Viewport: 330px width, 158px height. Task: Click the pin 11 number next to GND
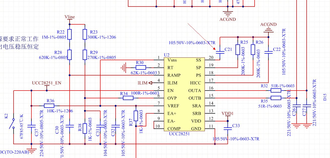[x=211, y=126]
